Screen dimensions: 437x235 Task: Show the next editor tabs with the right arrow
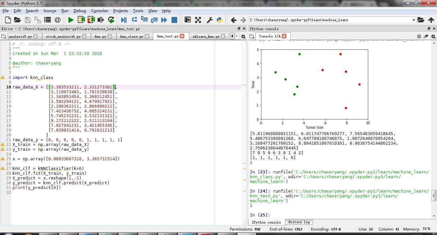(237, 36)
